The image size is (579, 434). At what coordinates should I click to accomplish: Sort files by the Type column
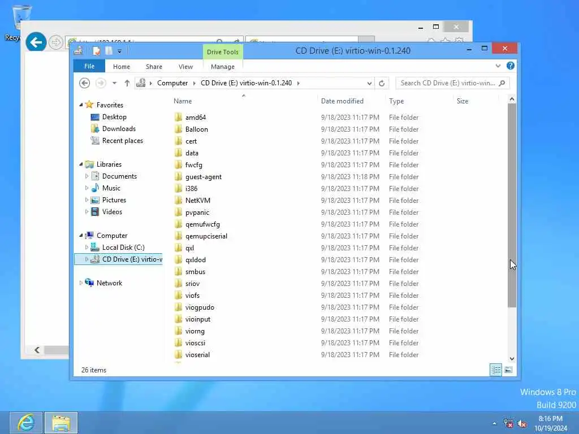click(396, 101)
